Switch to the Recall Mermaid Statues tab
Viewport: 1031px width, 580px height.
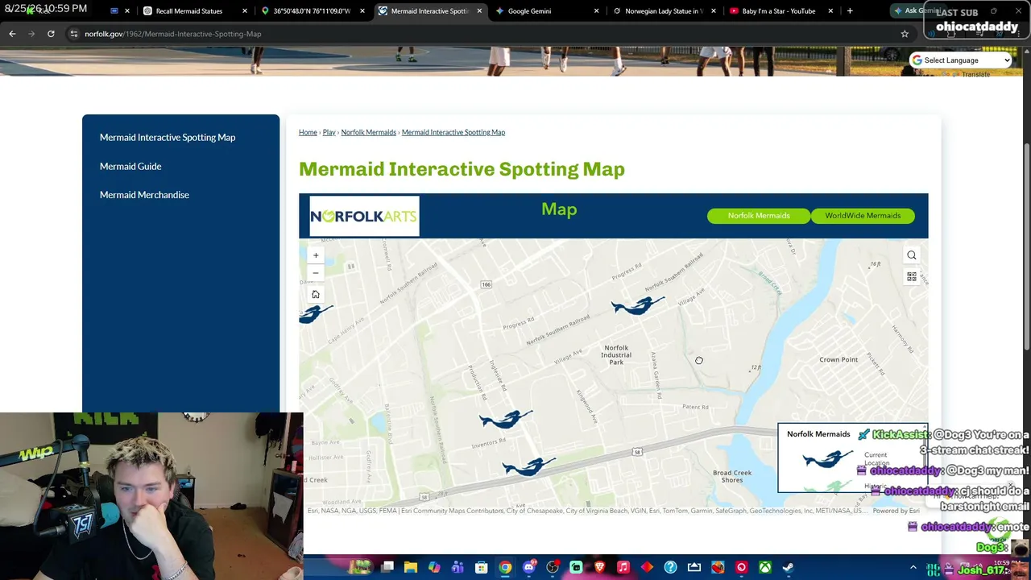(x=194, y=11)
